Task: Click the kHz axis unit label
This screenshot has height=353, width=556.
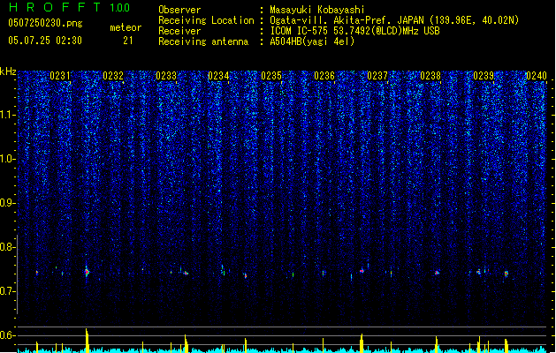Action: 8,71
